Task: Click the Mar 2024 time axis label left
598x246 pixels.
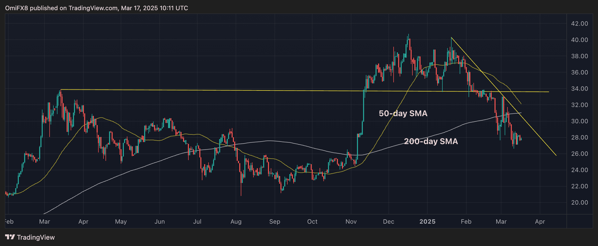Action: click(x=44, y=222)
